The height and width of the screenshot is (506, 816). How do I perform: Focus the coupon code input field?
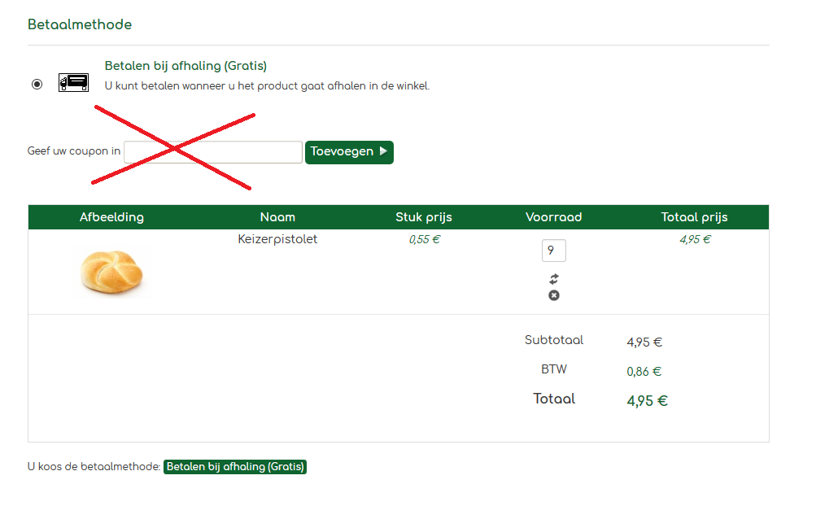[x=213, y=152]
